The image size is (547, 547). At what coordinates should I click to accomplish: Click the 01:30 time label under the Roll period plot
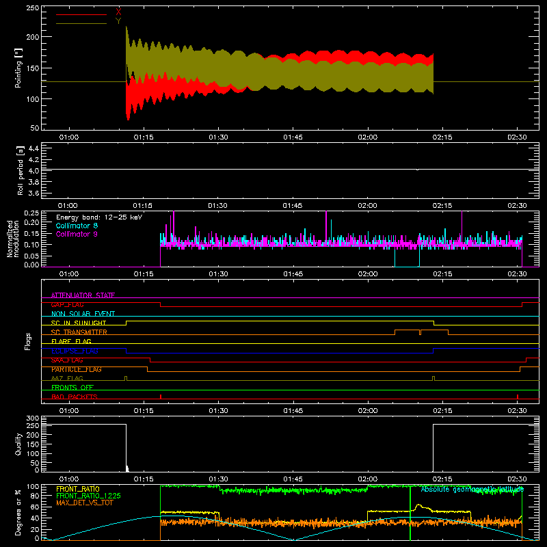pos(217,206)
